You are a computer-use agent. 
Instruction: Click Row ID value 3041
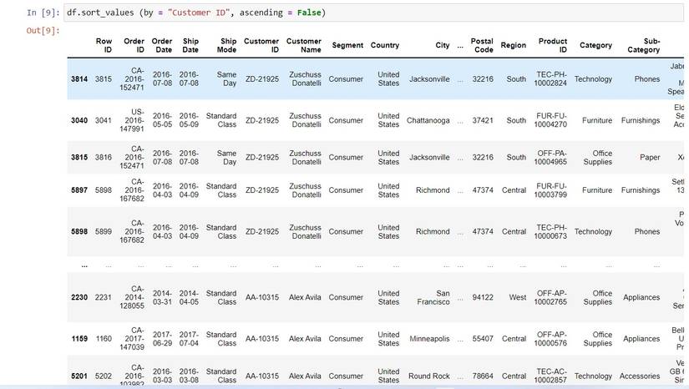[104, 120]
